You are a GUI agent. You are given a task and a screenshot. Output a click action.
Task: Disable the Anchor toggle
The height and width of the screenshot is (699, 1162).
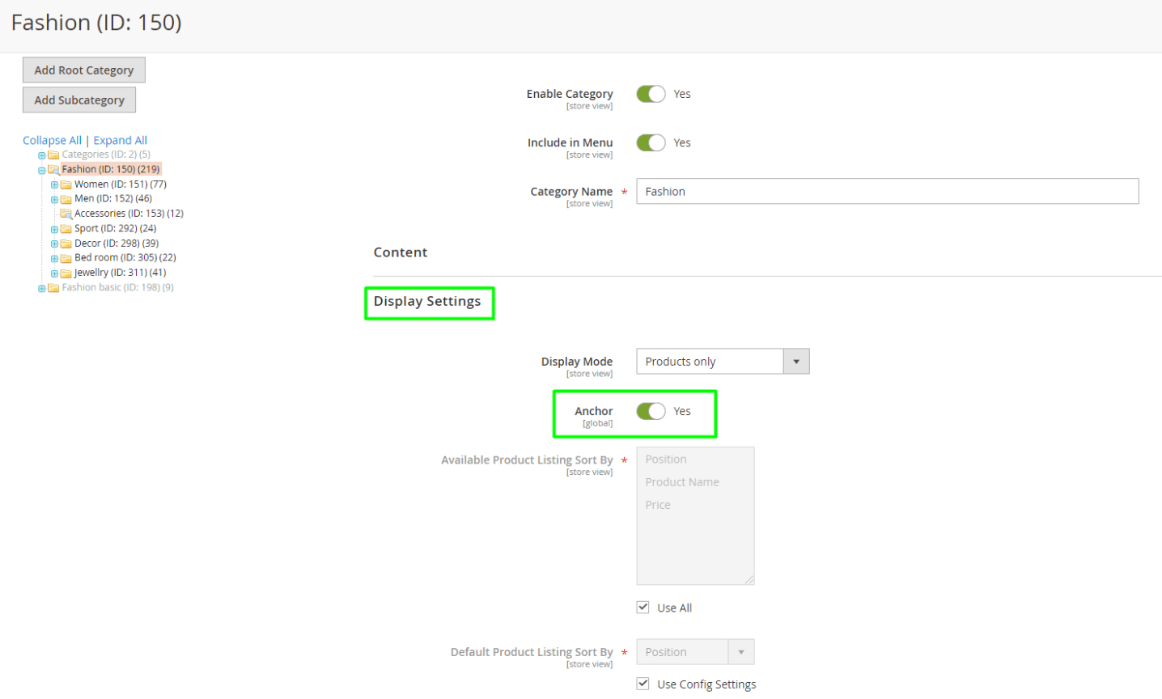coord(651,411)
